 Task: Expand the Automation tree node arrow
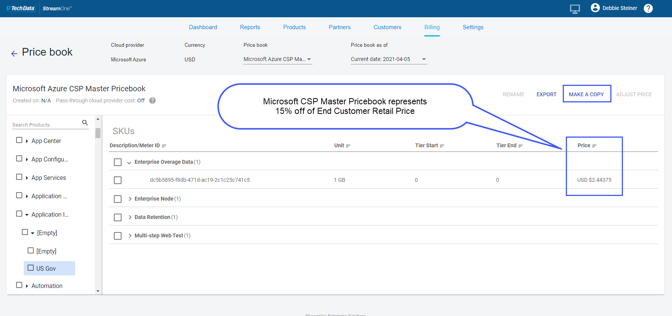coord(27,286)
